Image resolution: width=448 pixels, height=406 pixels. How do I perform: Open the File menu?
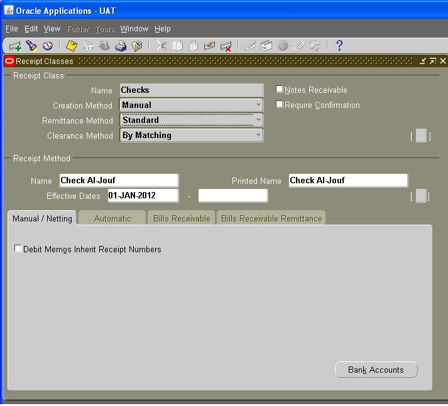(12, 29)
